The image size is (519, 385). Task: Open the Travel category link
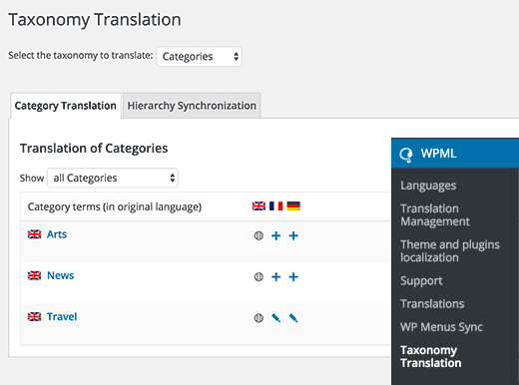pyautogui.click(x=62, y=317)
